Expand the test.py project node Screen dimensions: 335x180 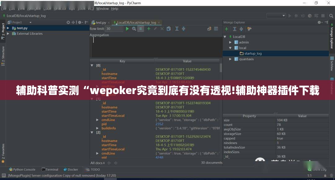pos(8,28)
